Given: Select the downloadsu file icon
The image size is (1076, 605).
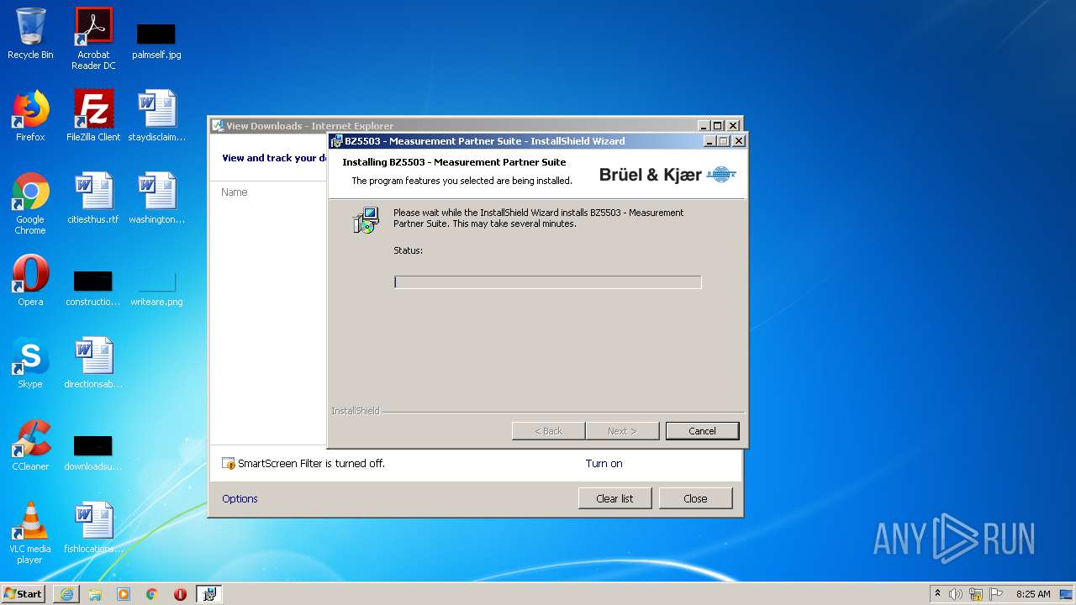Looking at the screenshot, I should 93,452.
